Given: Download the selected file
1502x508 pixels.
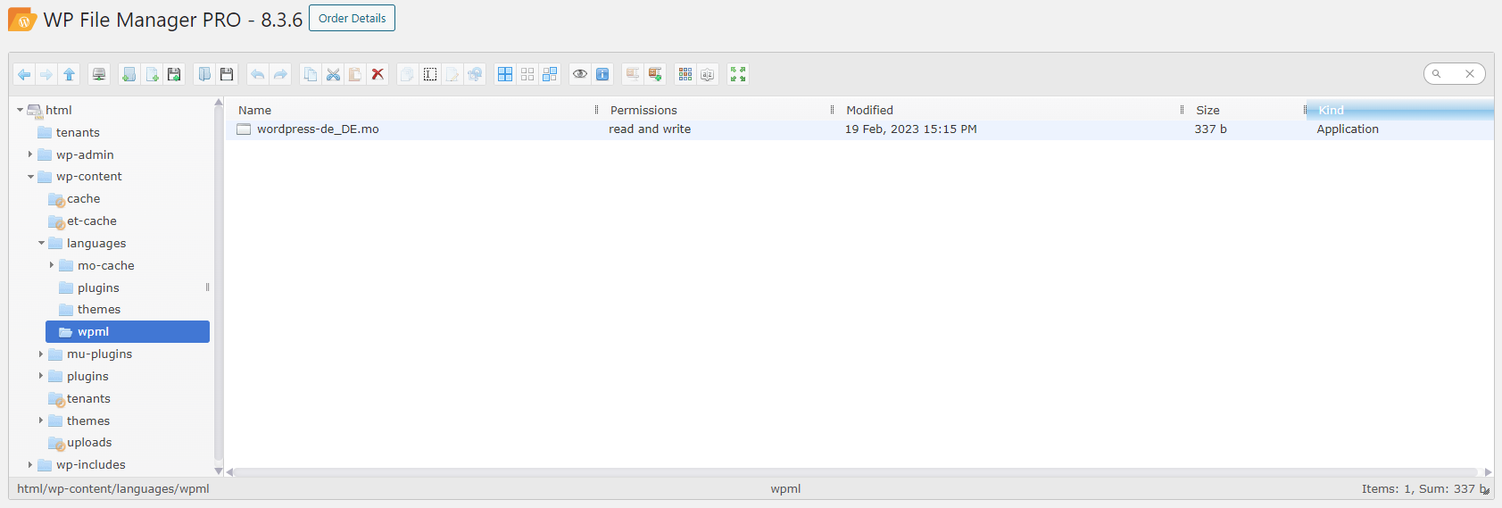Looking at the screenshot, I should pyautogui.click(x=227, y=74).
